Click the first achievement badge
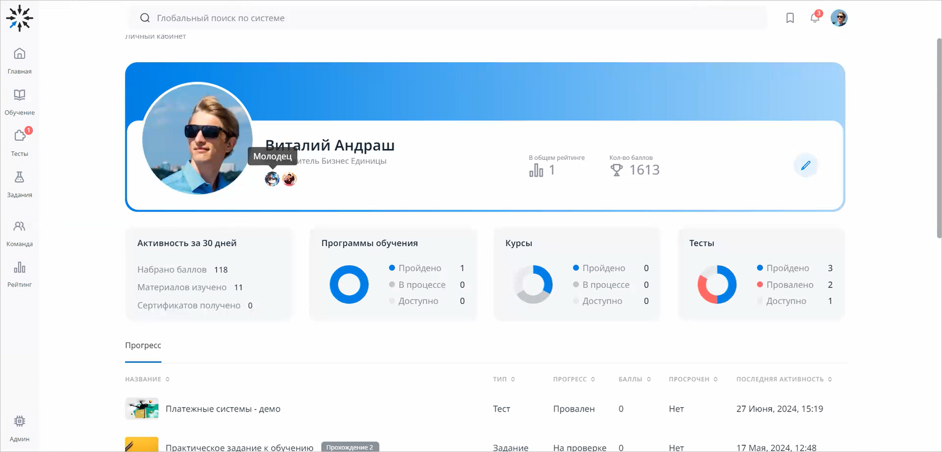 273,179
